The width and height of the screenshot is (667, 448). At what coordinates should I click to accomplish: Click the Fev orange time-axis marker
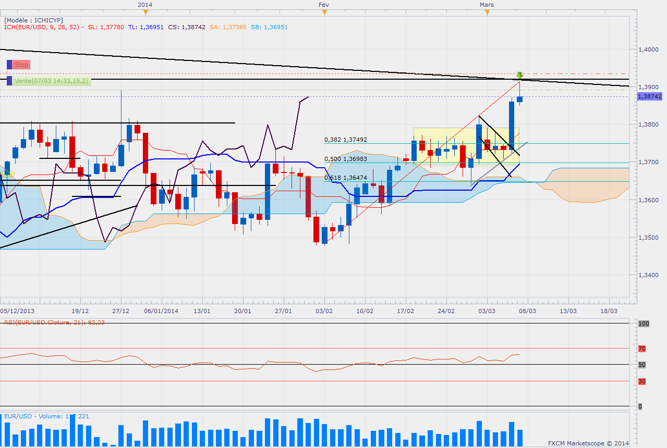[x=324, y=13]
